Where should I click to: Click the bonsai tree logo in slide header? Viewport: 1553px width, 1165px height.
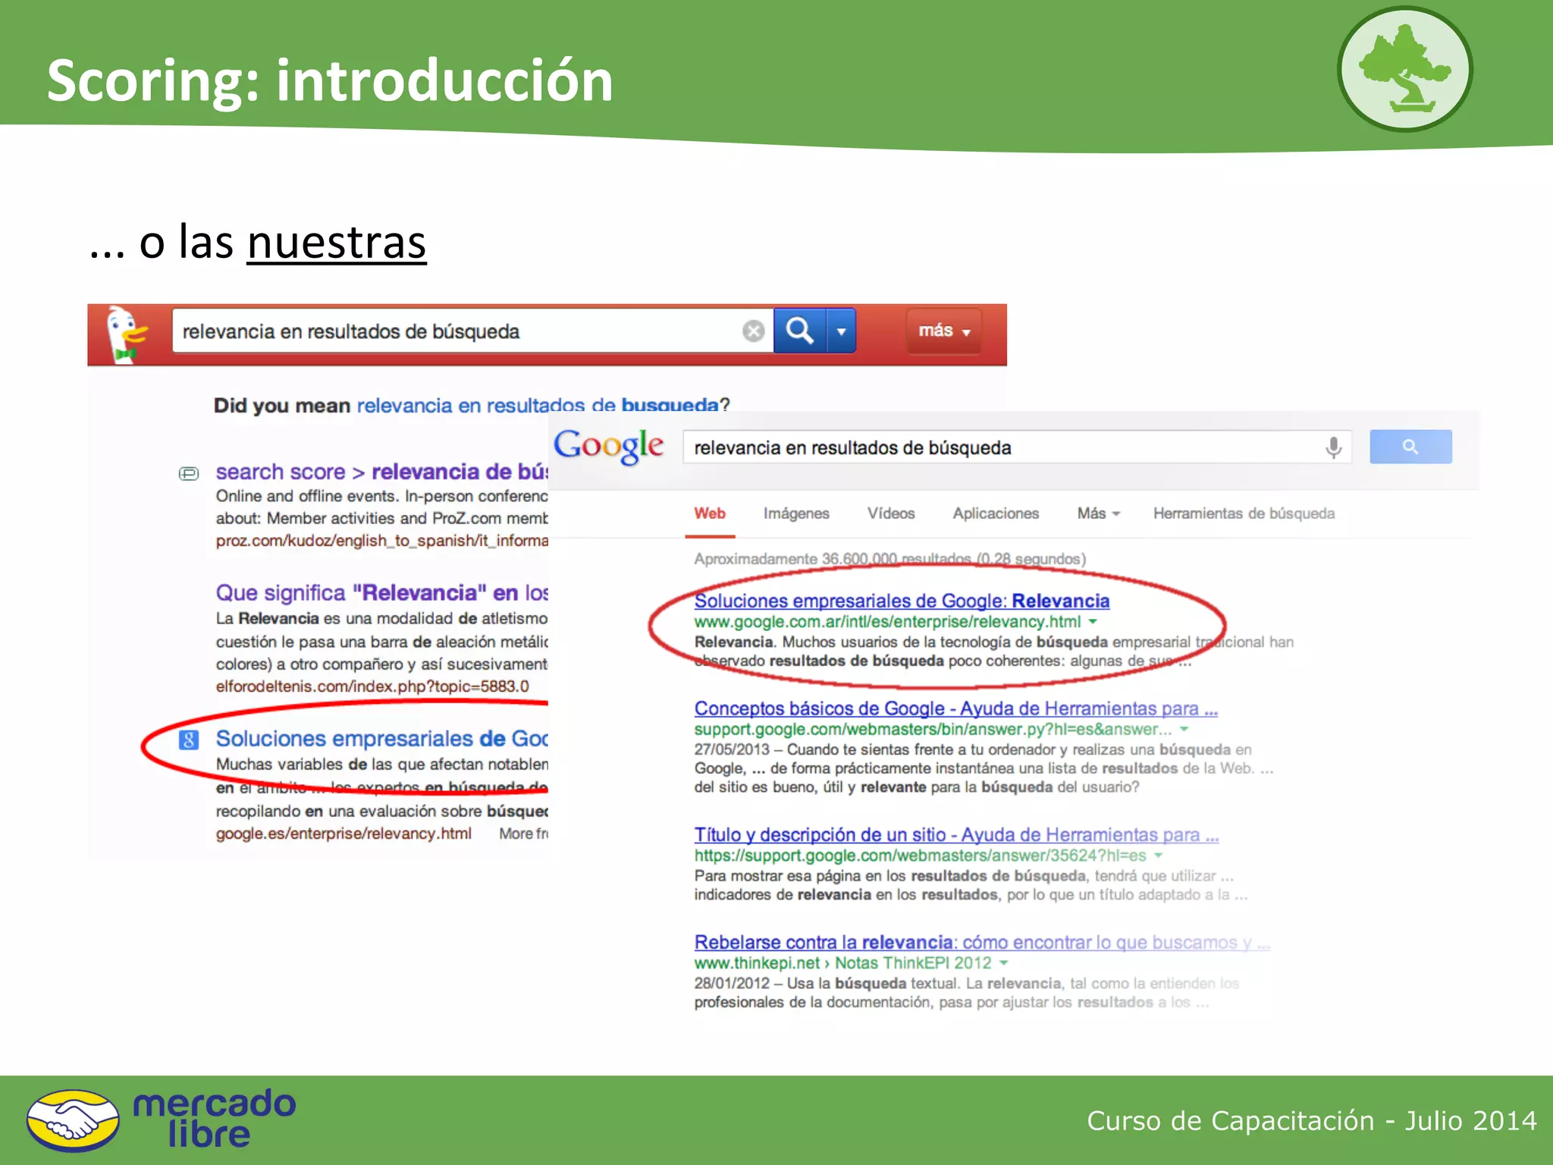pos(1405,69)
